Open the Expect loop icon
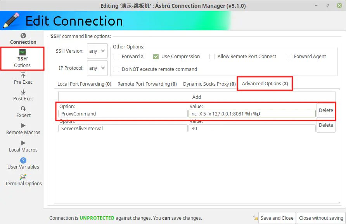This screenshot has width=346, height=224. click(x=23, y=109)
